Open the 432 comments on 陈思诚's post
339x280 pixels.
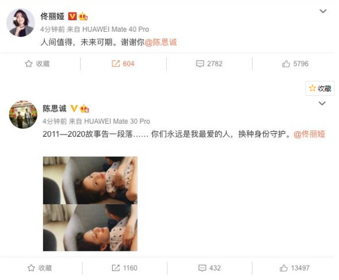click(210, 268)
